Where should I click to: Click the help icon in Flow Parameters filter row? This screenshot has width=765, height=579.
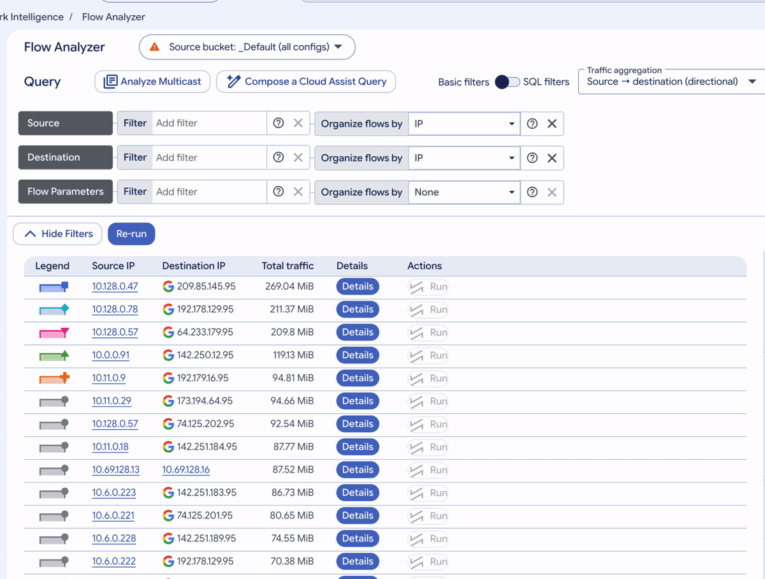pos(279,191)
